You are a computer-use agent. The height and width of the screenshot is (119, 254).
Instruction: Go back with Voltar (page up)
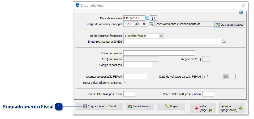203,108
